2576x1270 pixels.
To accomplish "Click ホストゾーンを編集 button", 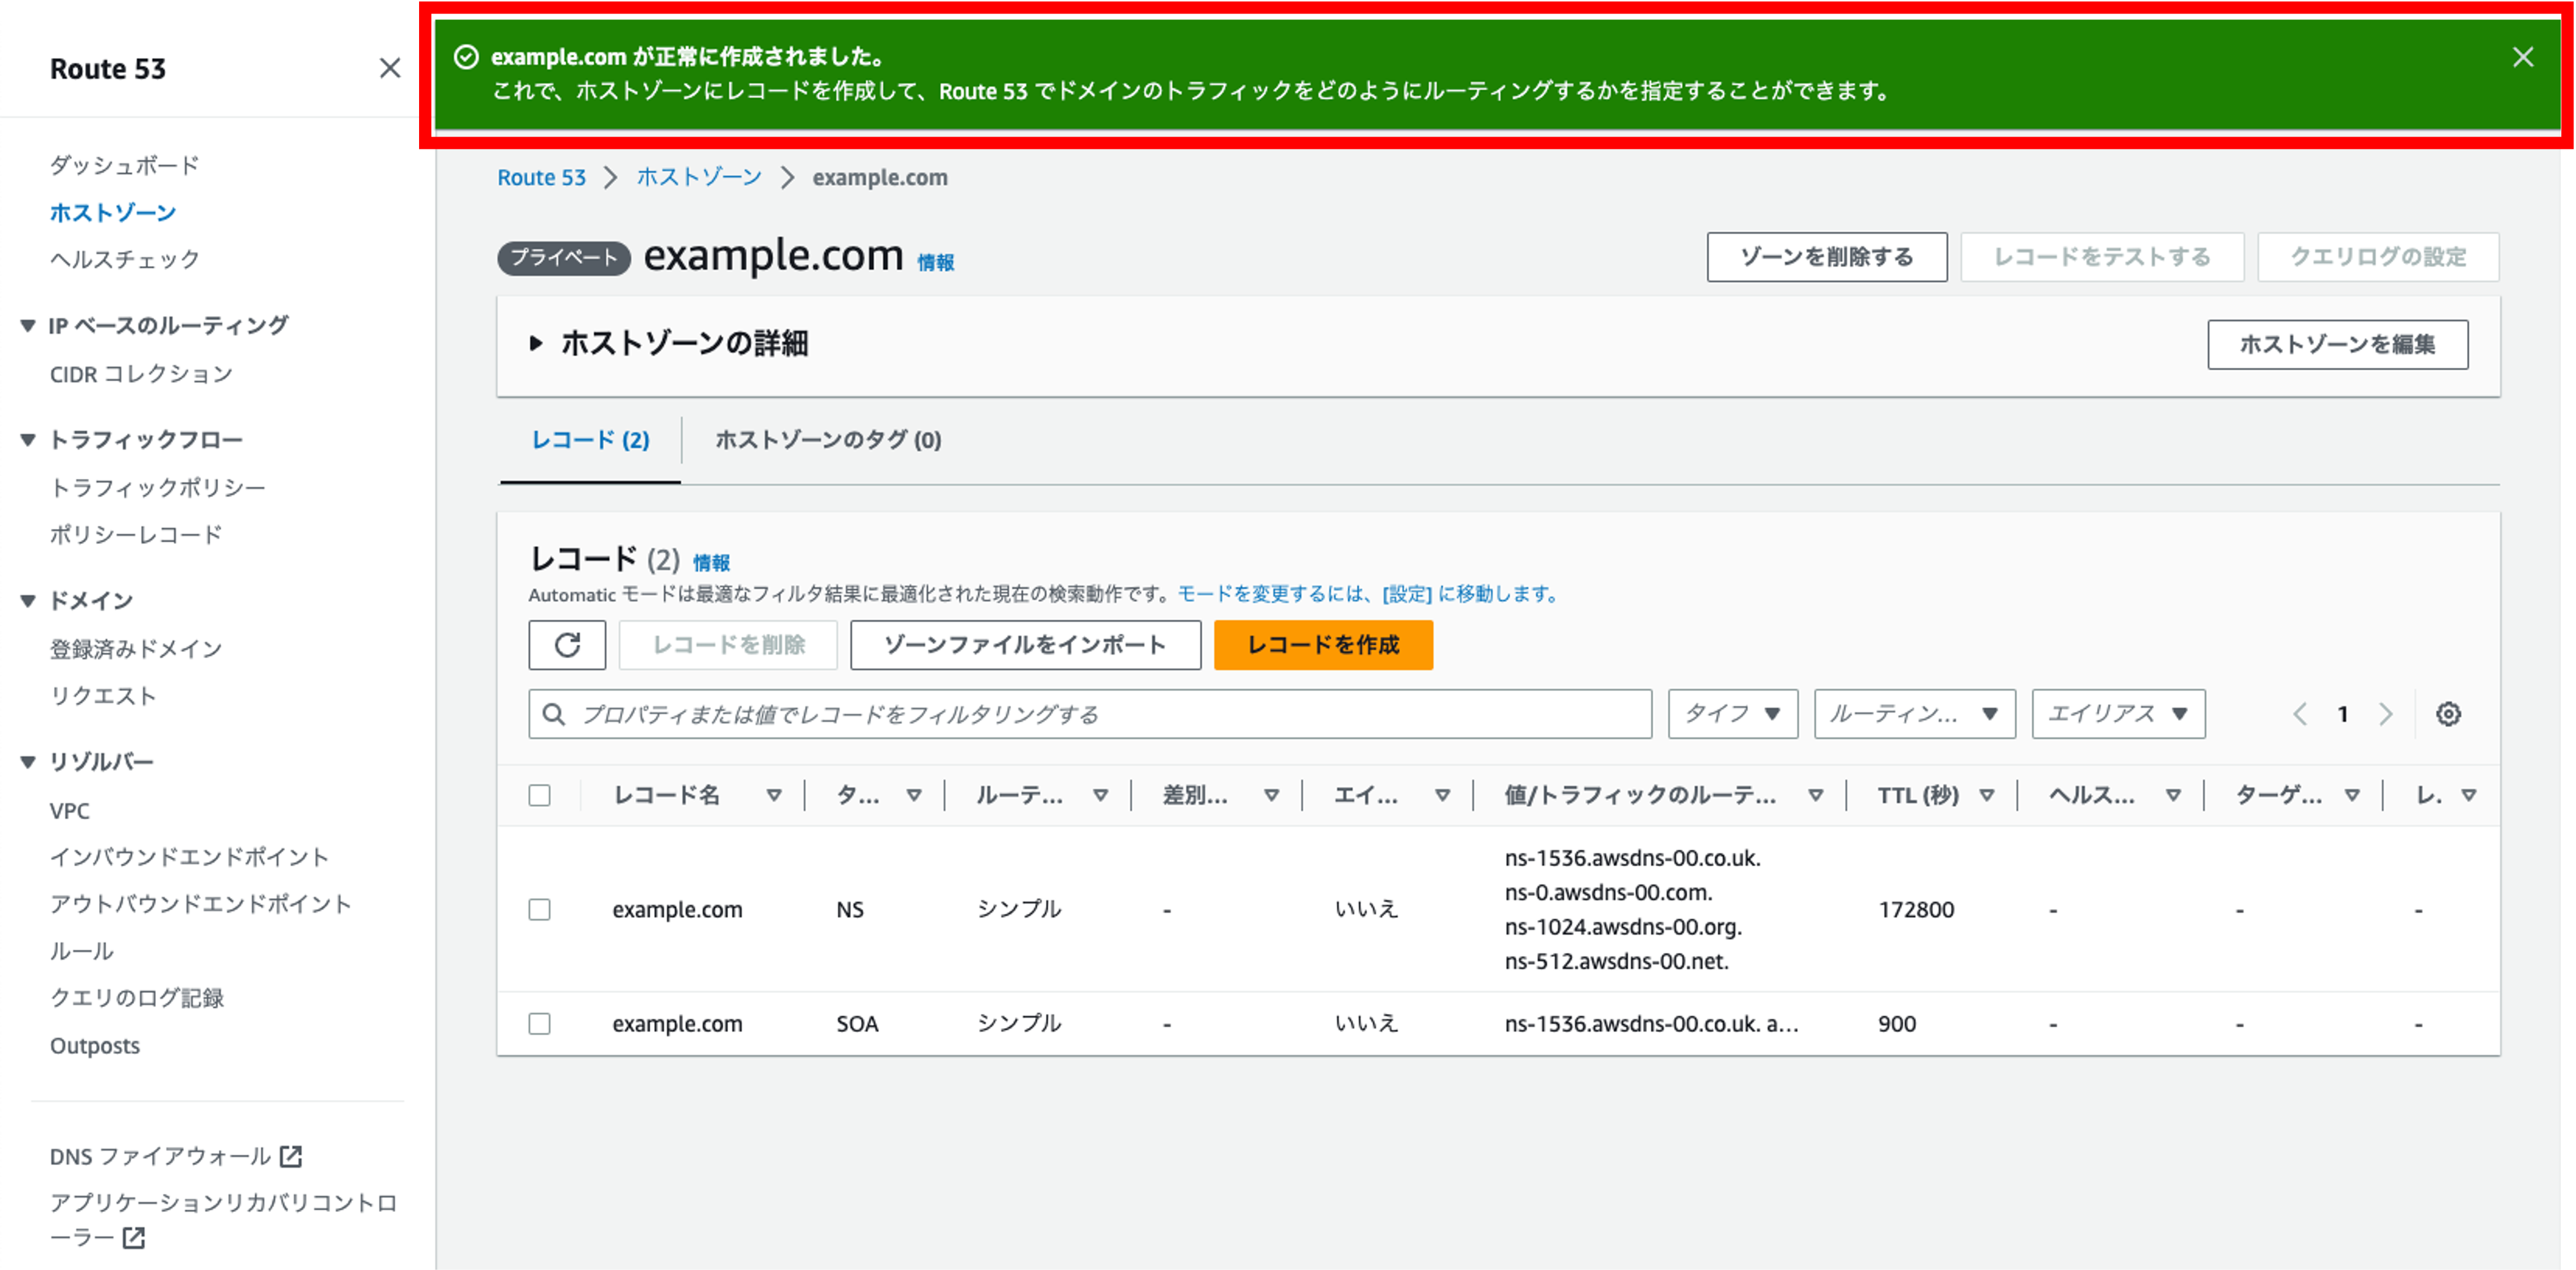I will (2337, 345).
